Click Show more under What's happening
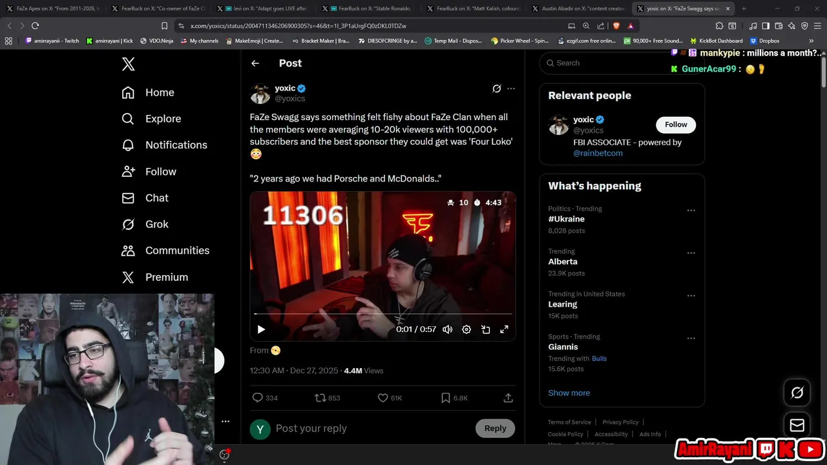 569,393
